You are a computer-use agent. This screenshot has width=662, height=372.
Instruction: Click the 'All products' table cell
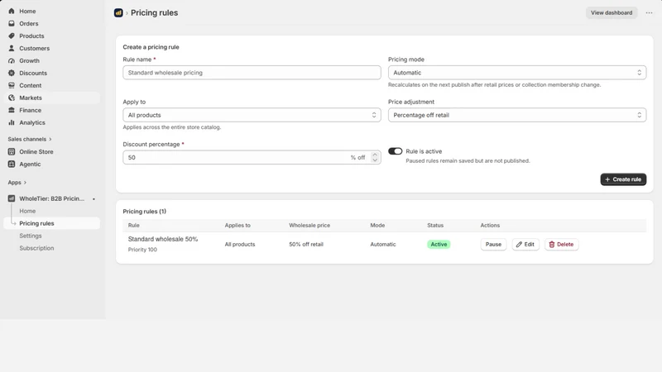pyautogui.click(x=240, y=244)
